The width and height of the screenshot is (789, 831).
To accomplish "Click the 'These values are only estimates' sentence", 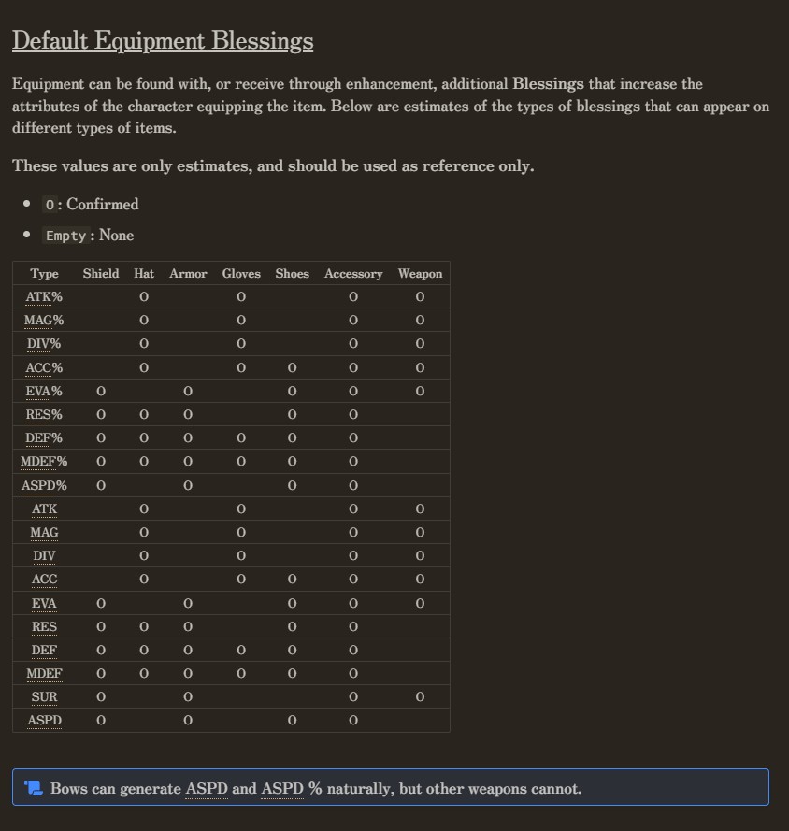I will click(x=273, y=165).
